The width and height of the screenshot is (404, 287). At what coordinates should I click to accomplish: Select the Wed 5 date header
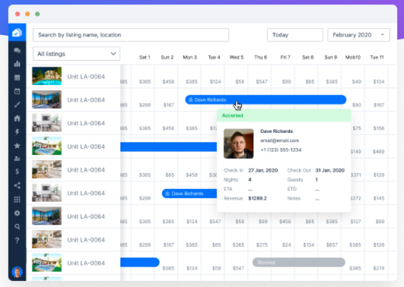click(237, 57)
